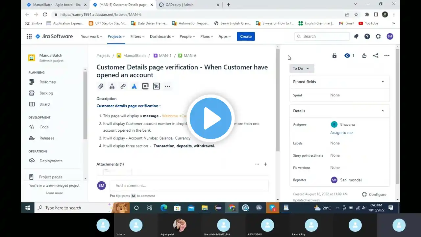This screenshot has height=237, width=421.
Task: Open attachments options ellipsis
Action: (257, 164)
